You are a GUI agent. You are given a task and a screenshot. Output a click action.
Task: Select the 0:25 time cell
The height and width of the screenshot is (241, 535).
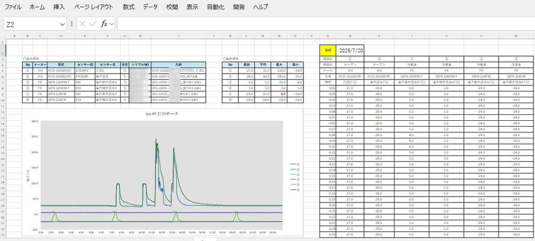point(328,235)
